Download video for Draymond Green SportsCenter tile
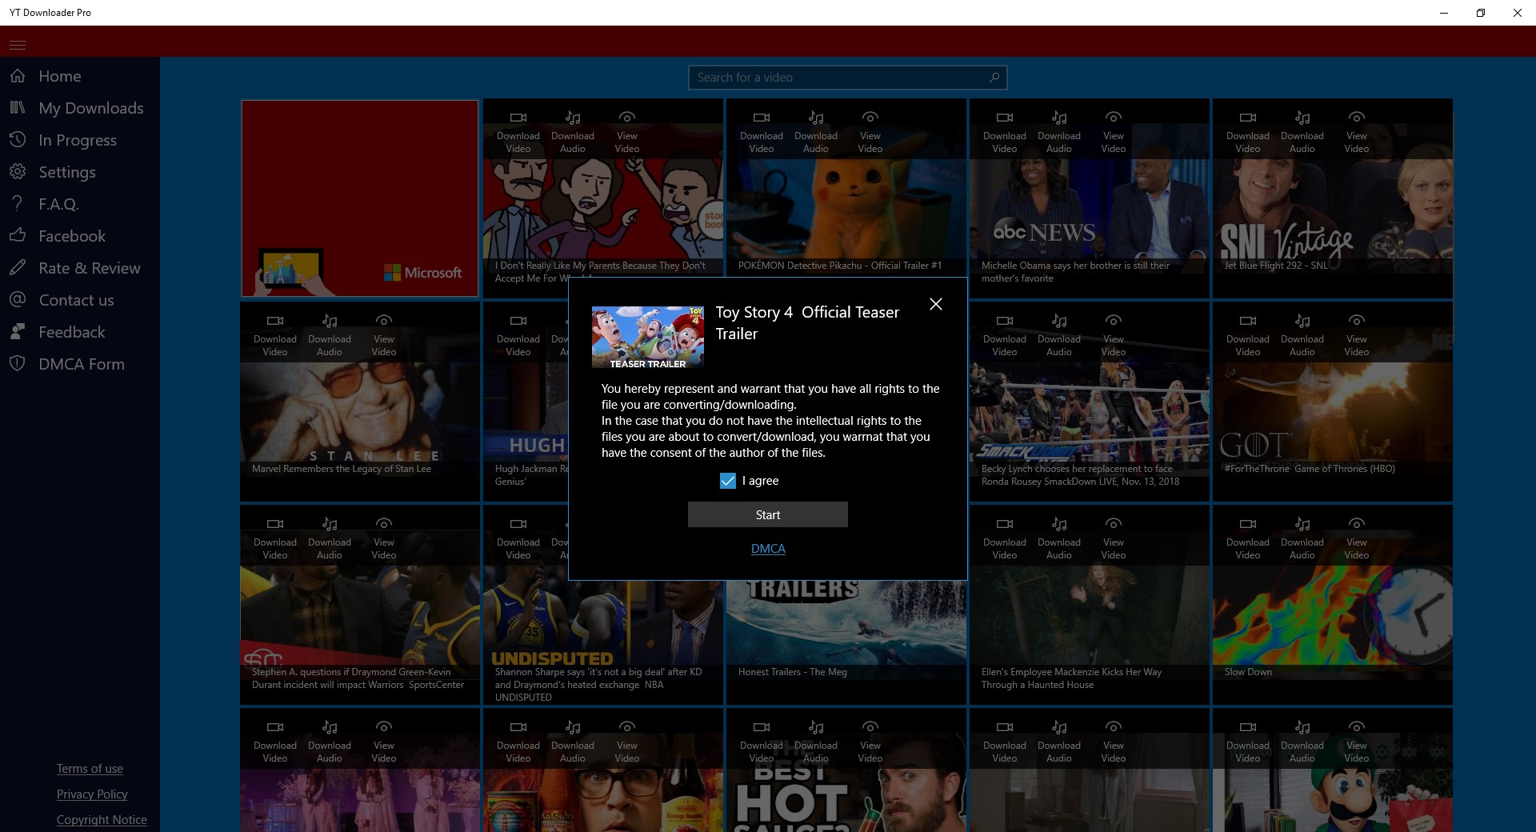Image resolution: width=1536 pixels, height=832 pixels. pyautogui.click(x=275, y=538)
